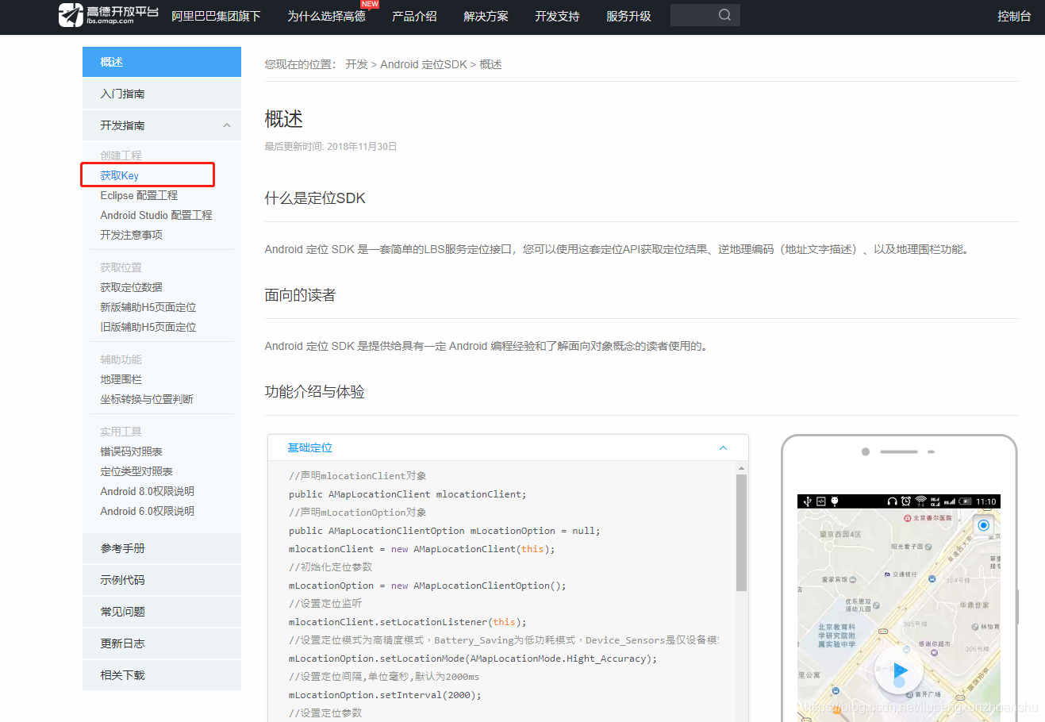Open 定位类型对照表 link
This screenshot has height=722, width=1045.
pyautogui.click(x=136, y=471)
